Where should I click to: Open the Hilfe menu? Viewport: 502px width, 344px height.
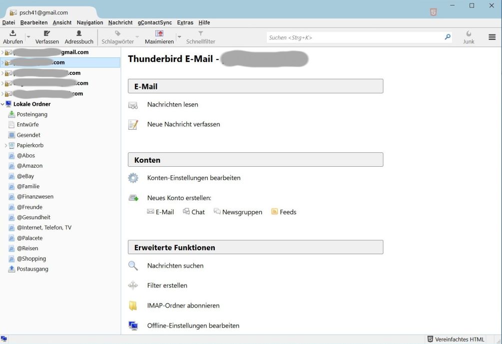point(204,23)
